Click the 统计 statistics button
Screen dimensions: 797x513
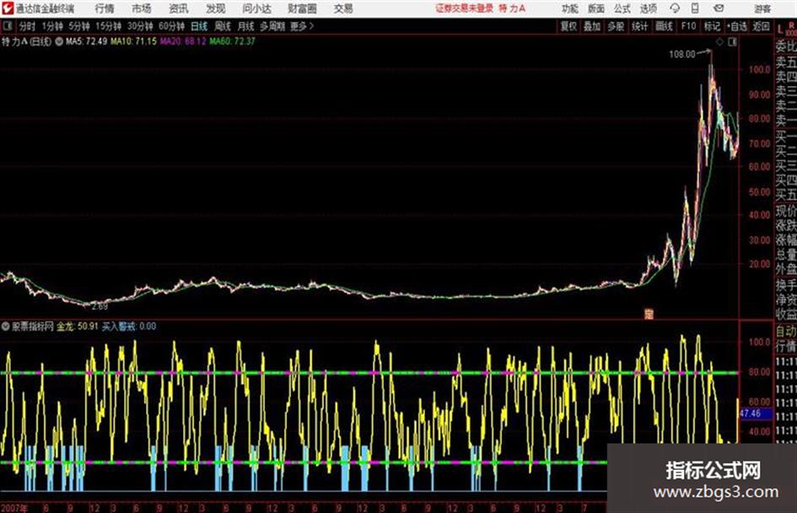[x=639, y=26]
